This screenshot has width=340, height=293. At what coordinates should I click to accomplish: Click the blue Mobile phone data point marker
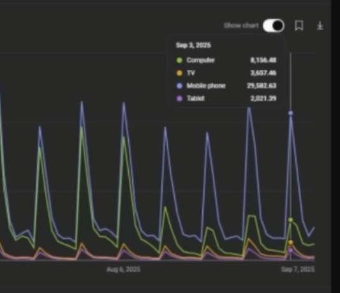(x=291, y=113)
